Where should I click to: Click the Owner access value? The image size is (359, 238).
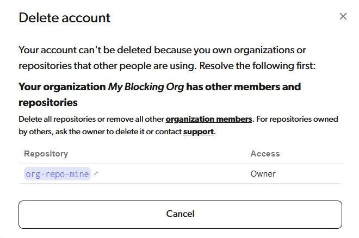263,174
